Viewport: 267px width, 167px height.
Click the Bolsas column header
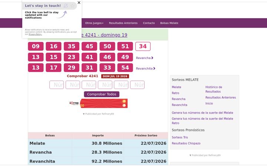(x=50, y=135)
